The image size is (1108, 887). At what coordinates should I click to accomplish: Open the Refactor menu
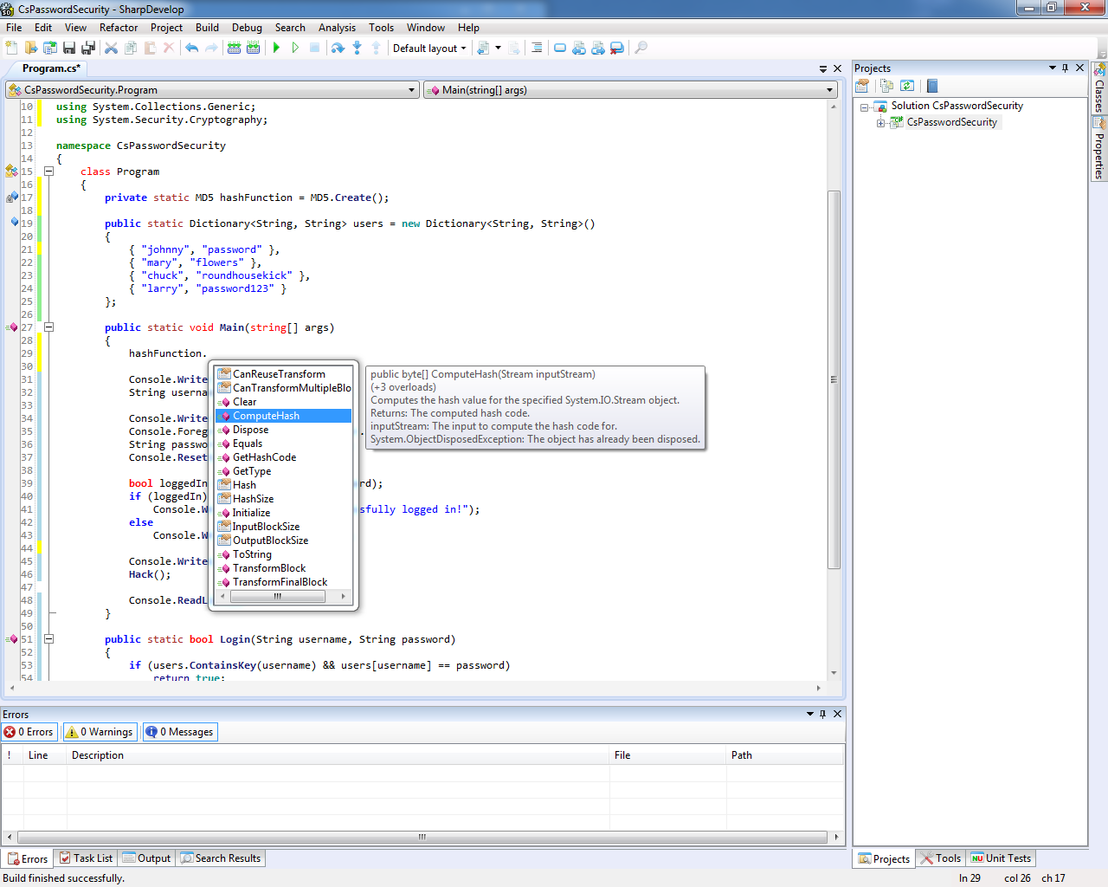point(119,27)
